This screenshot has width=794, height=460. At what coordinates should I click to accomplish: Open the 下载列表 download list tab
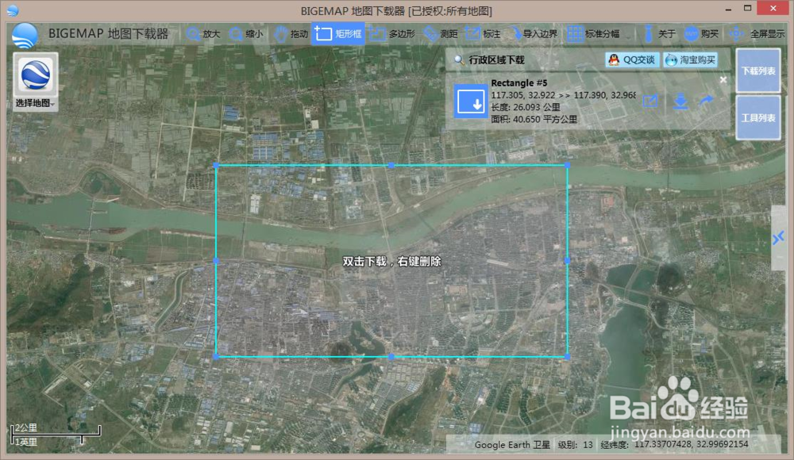point(757,70)
